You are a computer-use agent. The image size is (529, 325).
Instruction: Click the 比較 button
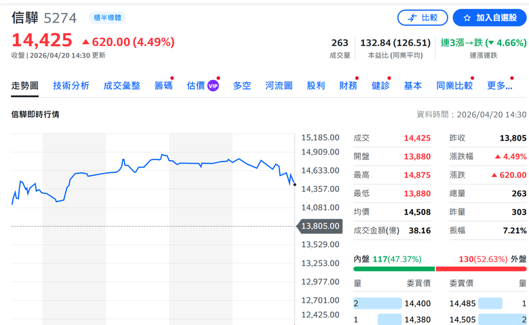point(423,18)
